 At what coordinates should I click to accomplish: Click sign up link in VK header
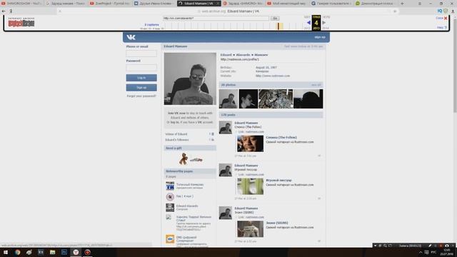pyautogui.click(x=320, y=37)
